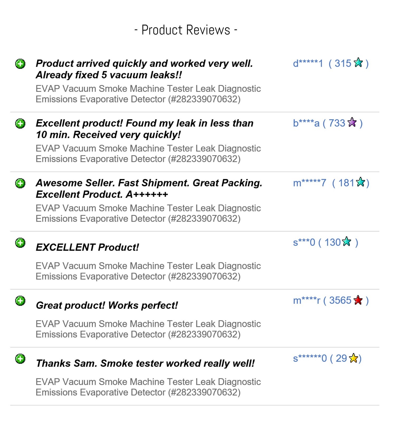Click green plus icon beside 'Found my leak' review
The width and height of the screenshot is (398, 421).
[x=20, y=123]
